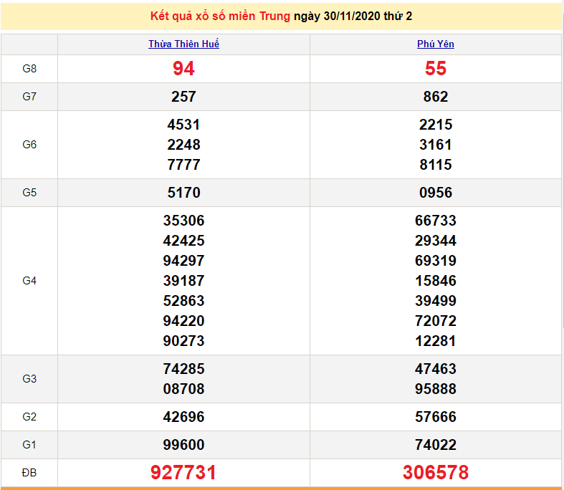Select the G6 number 7777
This screenshot has height=490, width=564.
(x=183, y=165)
